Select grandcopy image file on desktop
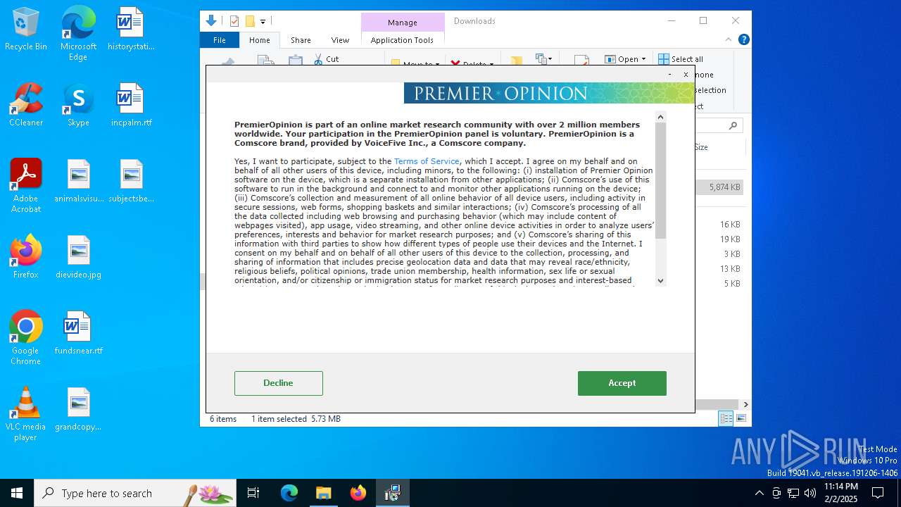Viewport: 901px width, 507px height. 78,410
